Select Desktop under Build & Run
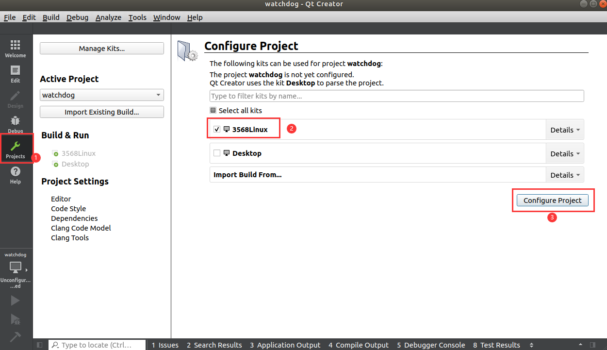Viewport: 607px width, 350px height. click(75, 164)
